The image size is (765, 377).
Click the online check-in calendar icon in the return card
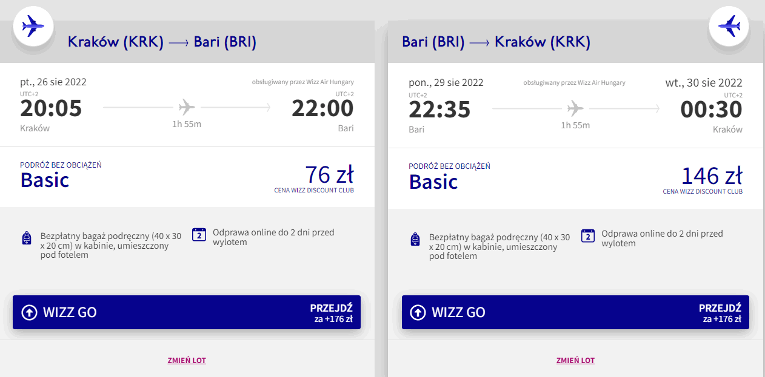click(587, 236)
